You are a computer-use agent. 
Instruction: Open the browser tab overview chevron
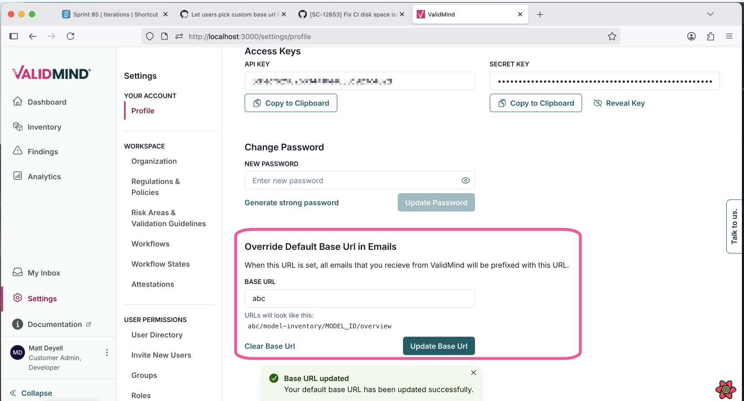710,14
